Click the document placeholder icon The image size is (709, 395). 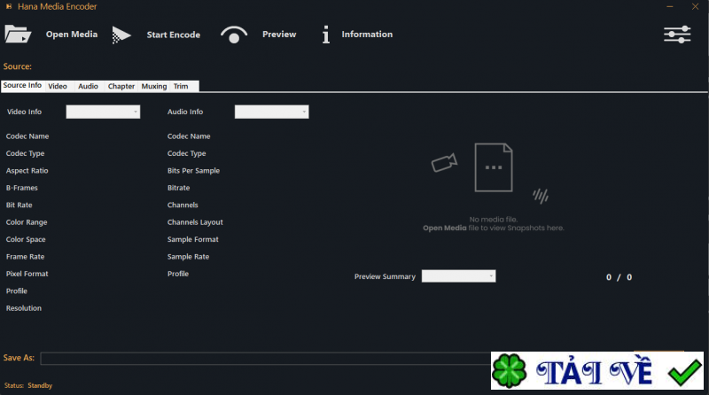(x=494, y=167)
